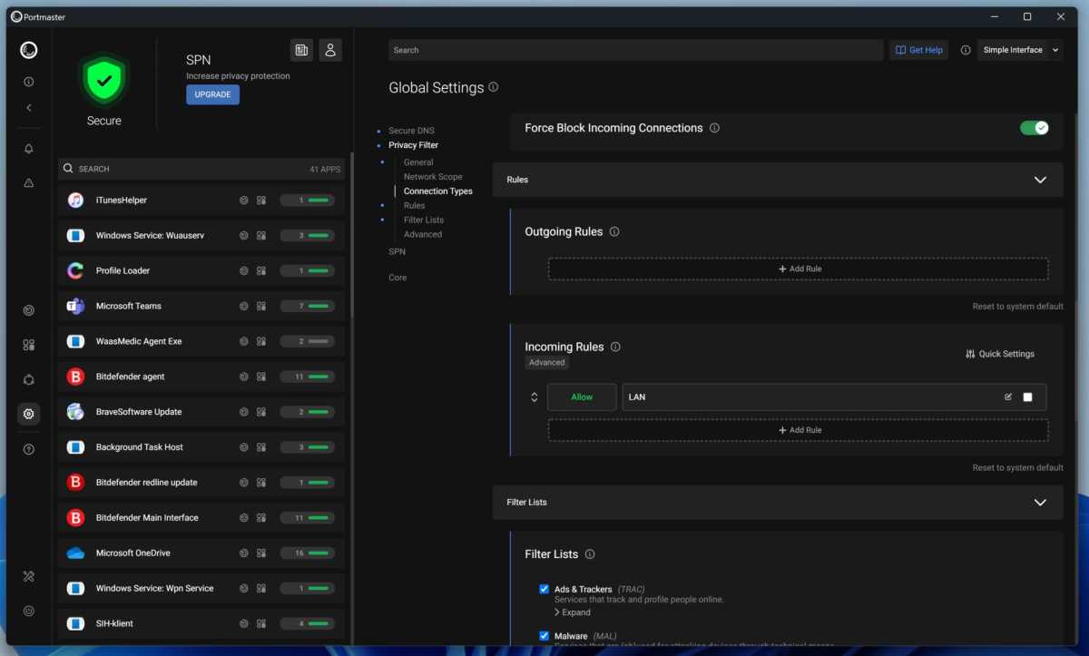The image size is (1089, 656).
Task: Click the green Secure shield icon
Action: pyautogui.click(x=103, y=81)
